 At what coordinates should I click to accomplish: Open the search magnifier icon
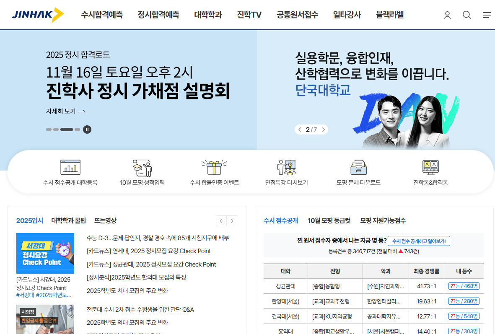[x=467, y=15]
